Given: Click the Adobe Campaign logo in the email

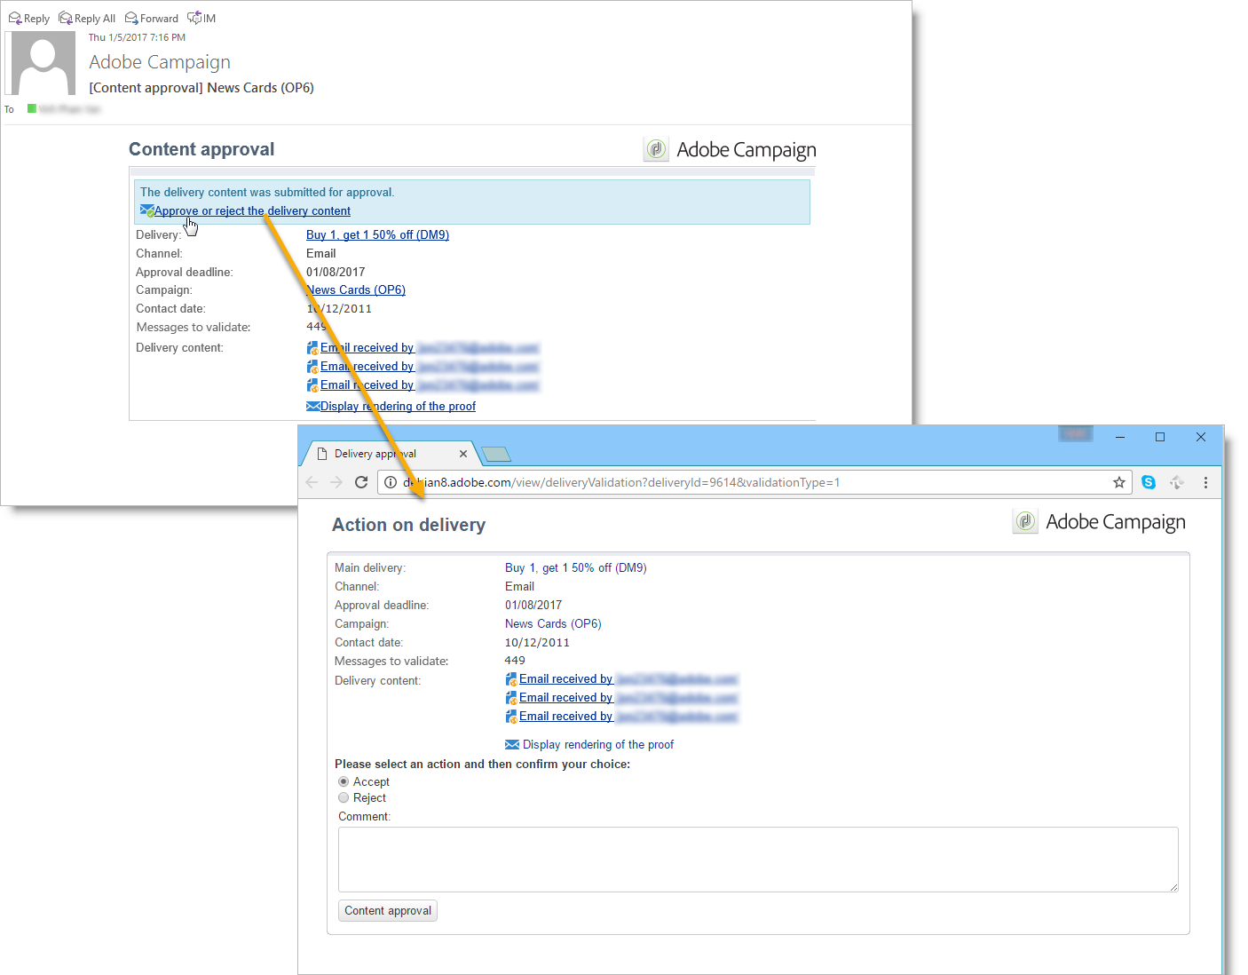Looking at the screenshot, I should pyautogui.click(x=730, y=149).
